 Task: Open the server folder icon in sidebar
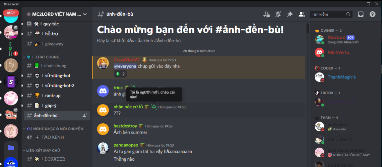[11, 148]
